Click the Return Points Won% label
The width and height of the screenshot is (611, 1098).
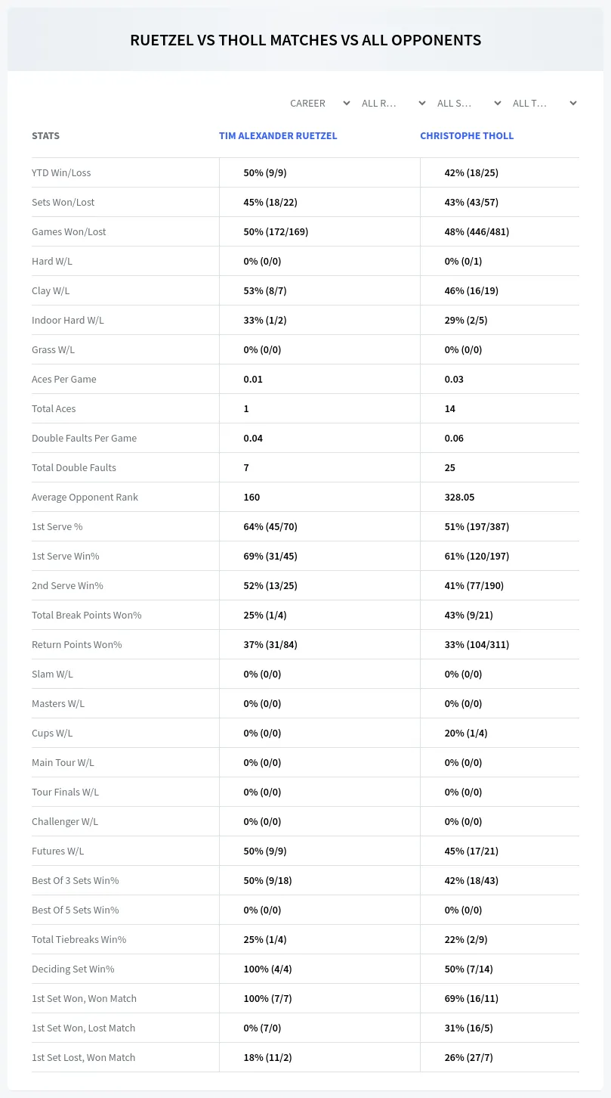76,644
